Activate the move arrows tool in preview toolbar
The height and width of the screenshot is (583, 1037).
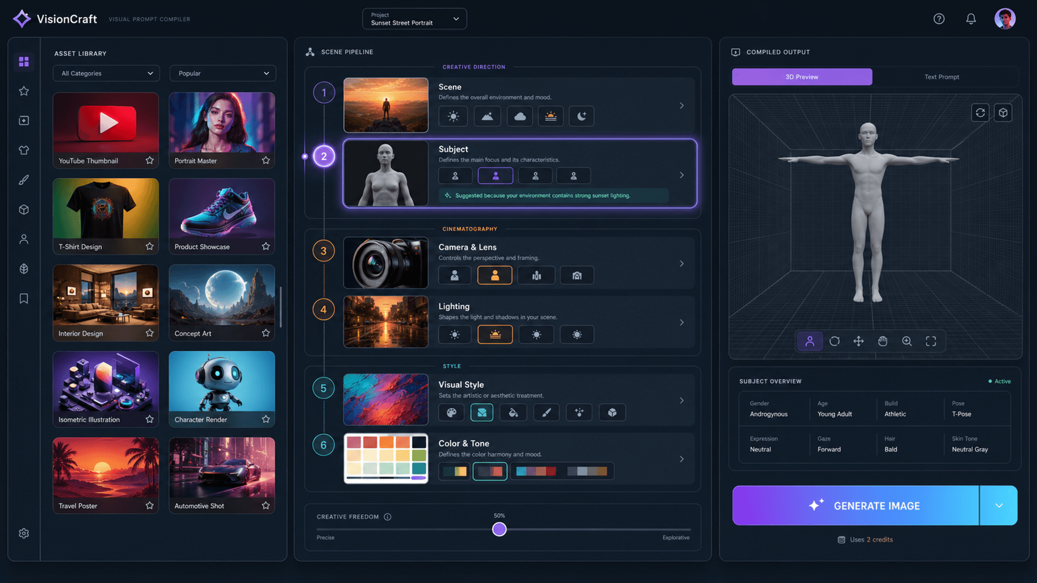tap(858, 341)
